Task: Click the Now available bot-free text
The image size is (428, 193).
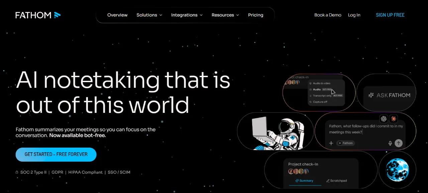Action: tap(77, 136)
